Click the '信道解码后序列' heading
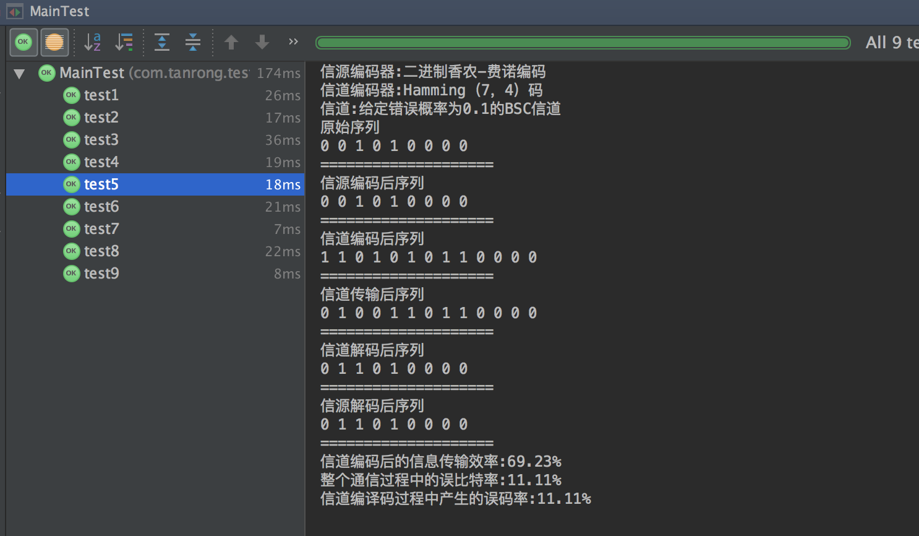 372,350
